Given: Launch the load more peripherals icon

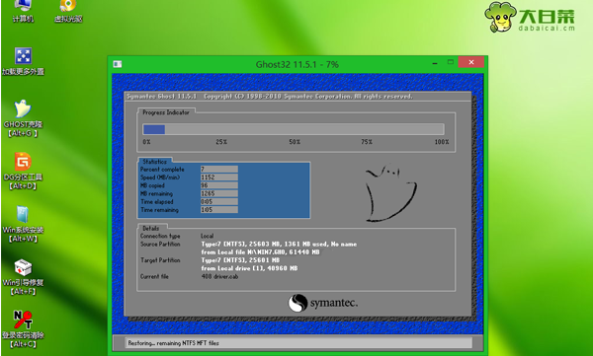Looking at the screenshot, I should coord(23,61).
